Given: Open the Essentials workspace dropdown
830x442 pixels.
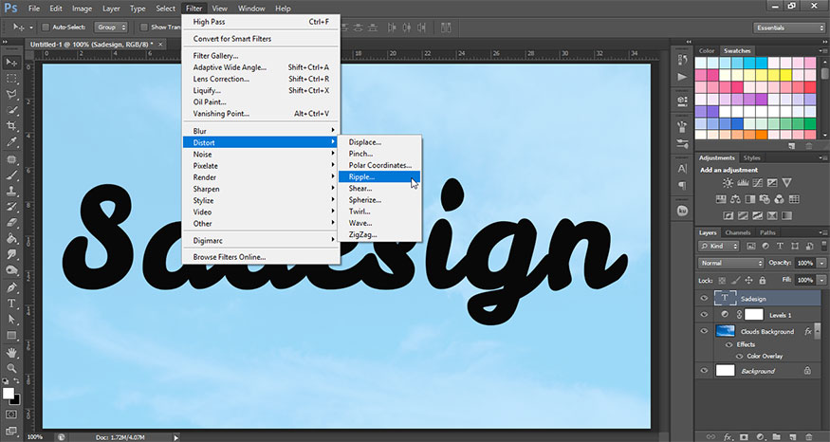Looking at the screenshot, I should pyautogui.click(x=788, y=28).
